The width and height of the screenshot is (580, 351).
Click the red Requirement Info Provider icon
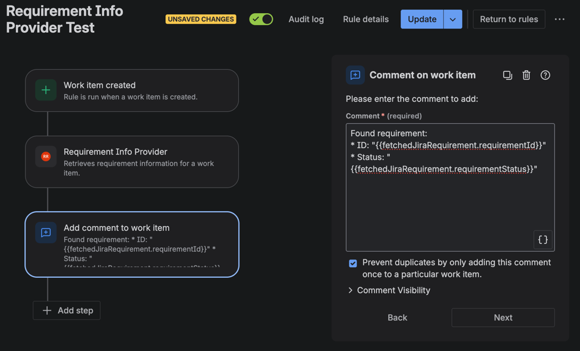46,156
